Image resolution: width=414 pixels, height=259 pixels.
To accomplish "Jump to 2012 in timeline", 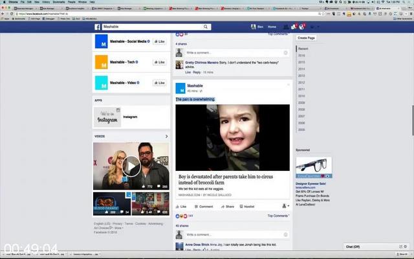I will (301, 82).
